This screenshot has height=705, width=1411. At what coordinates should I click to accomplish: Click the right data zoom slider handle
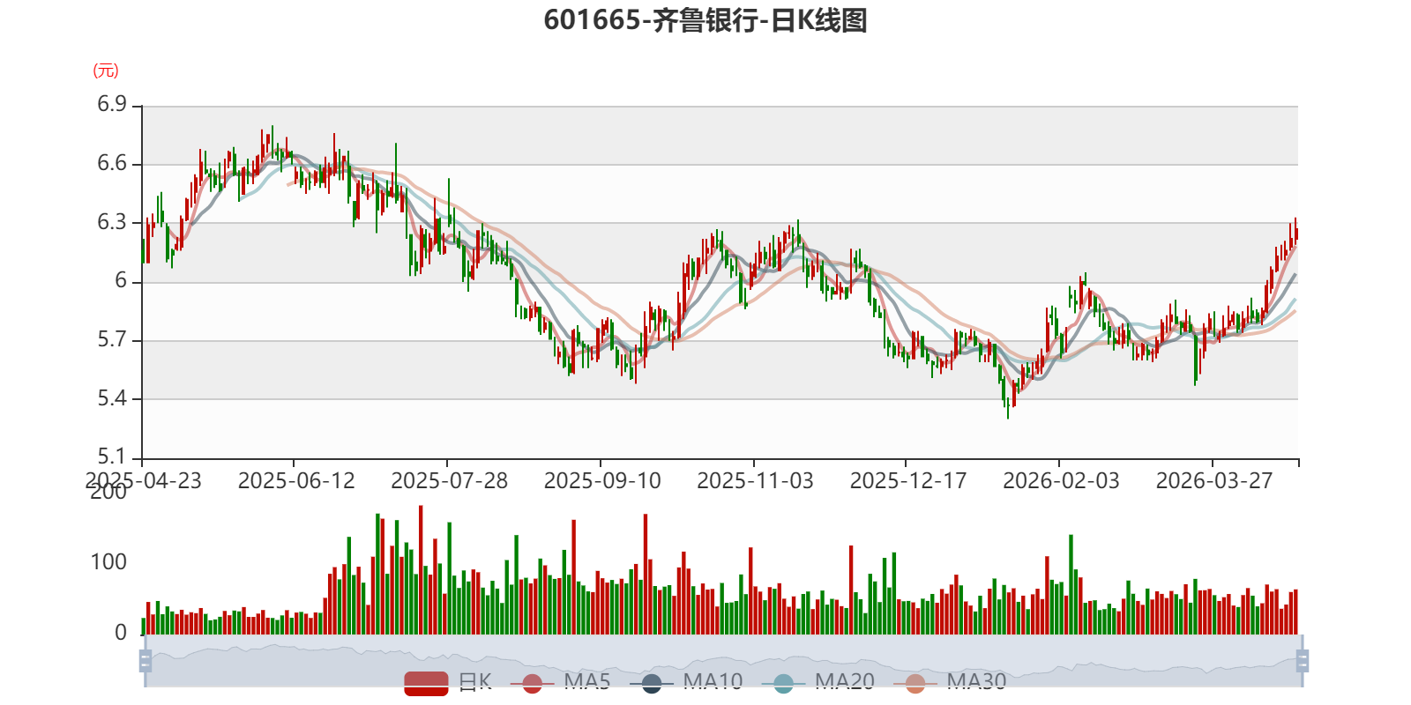click(1303, 661)
